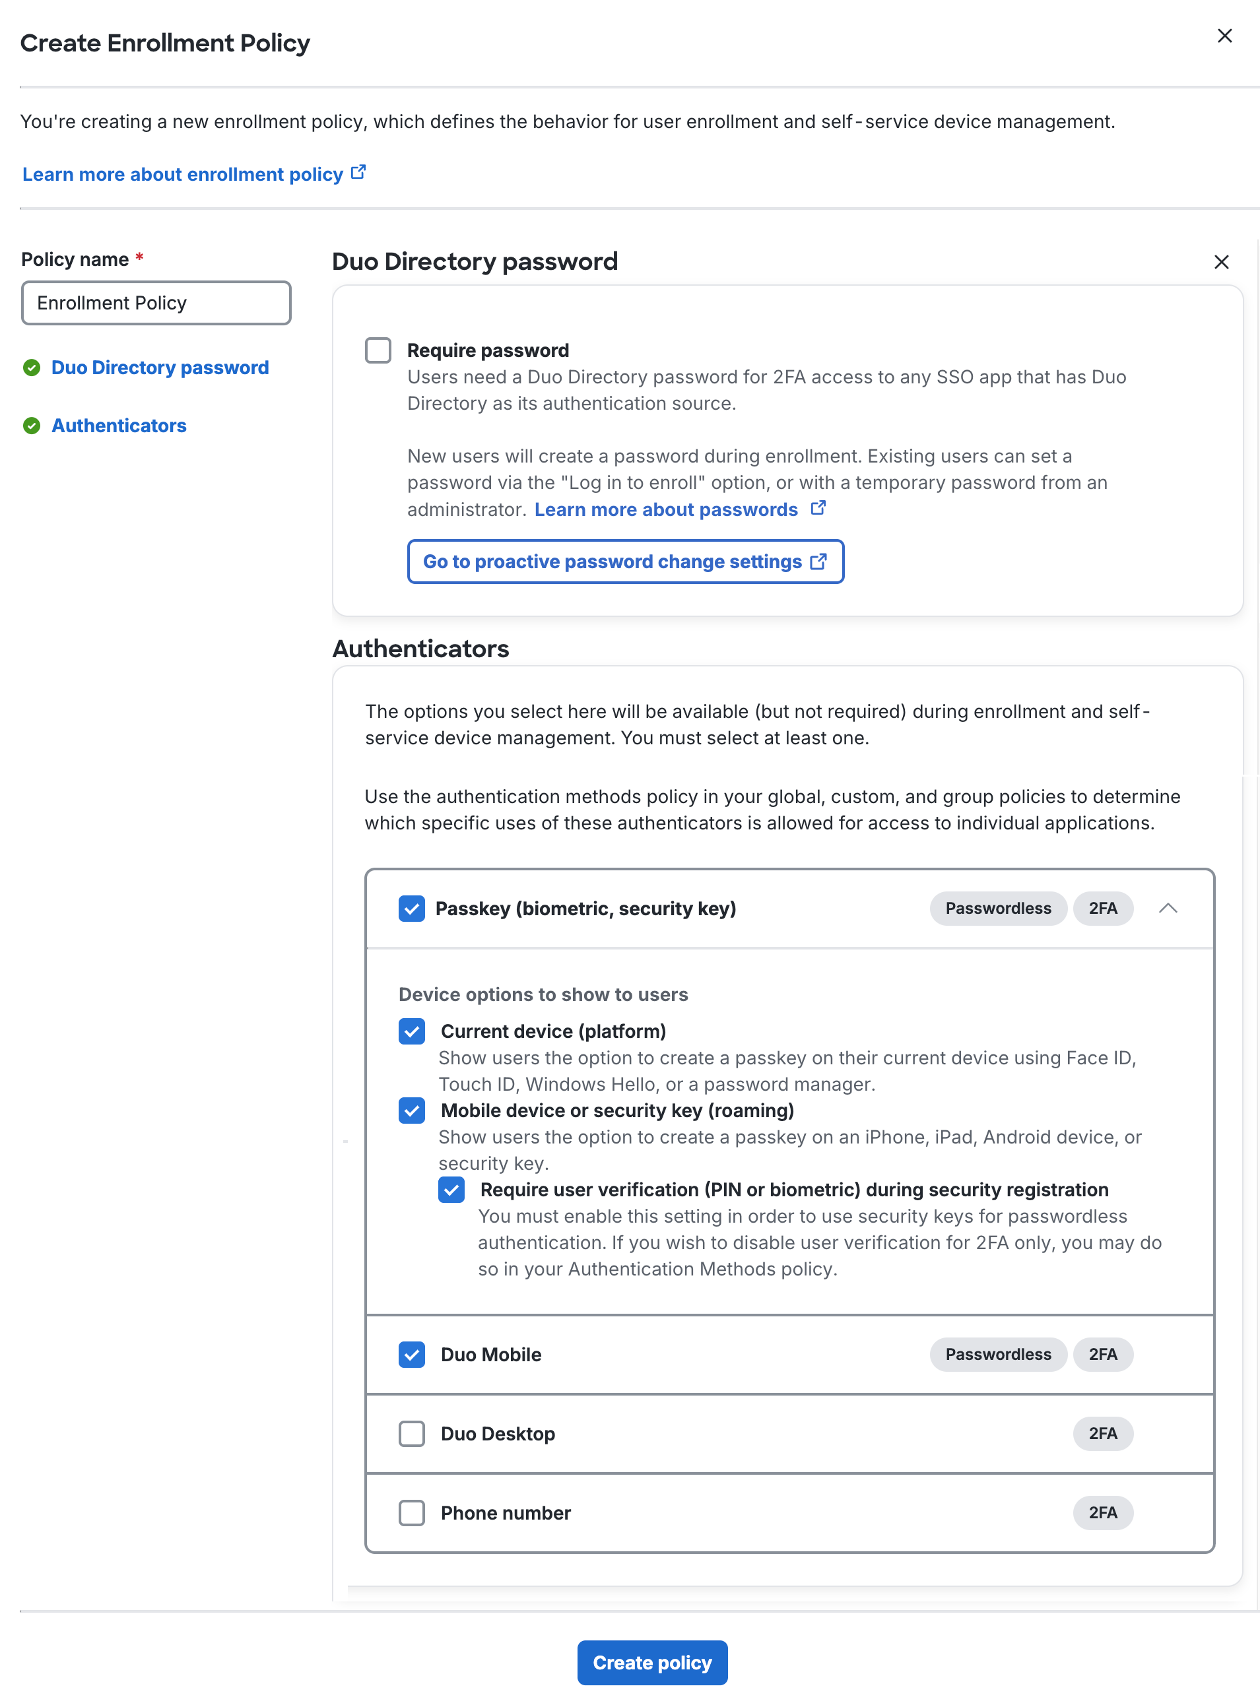Click green checkmark beside Duo Directory password
Image resolution: width=1260 pixels, height=1707 pixels.
(31, 368)
